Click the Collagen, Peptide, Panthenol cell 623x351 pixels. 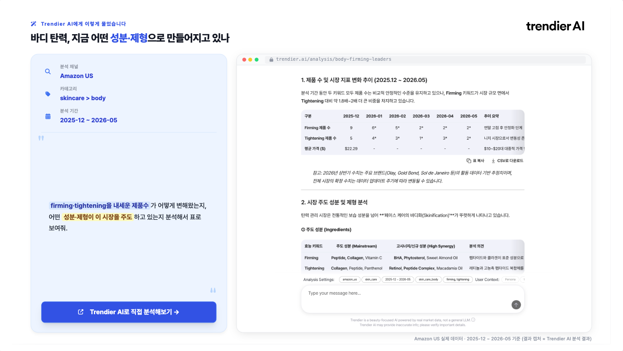pyautogui.click(x=356, y=268)
